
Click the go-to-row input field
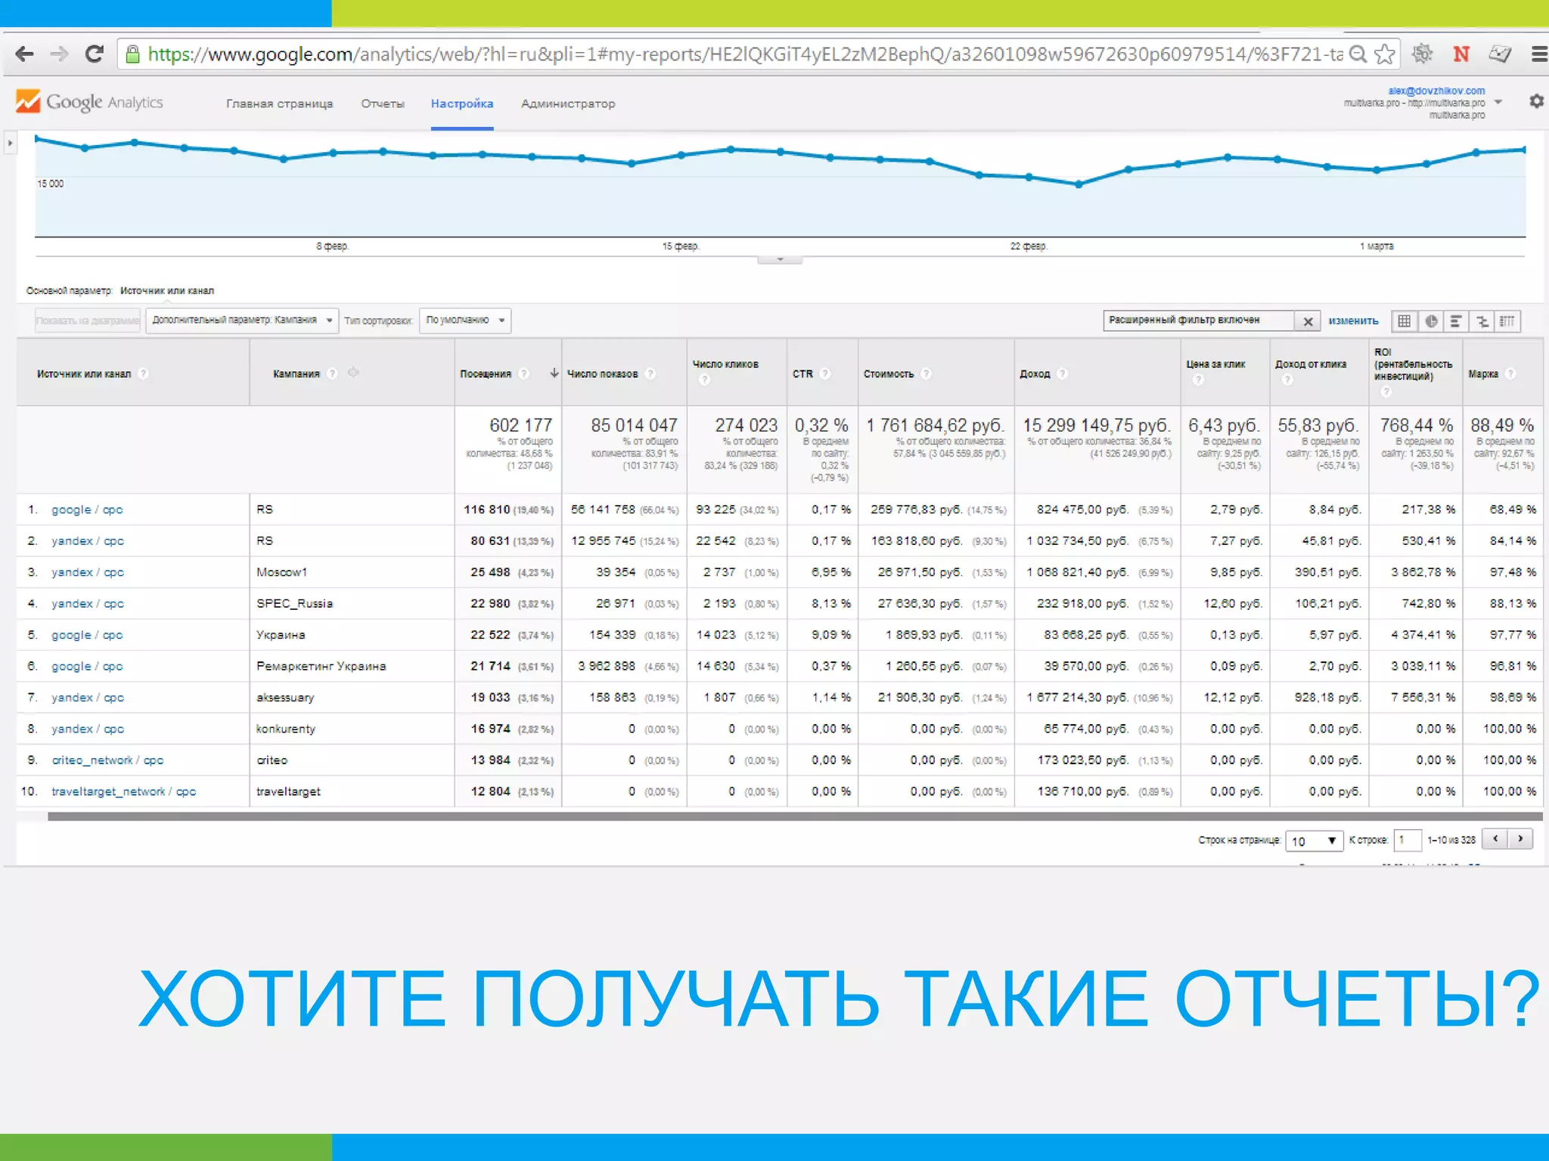pyautogui.click(x=1407, y=841)
